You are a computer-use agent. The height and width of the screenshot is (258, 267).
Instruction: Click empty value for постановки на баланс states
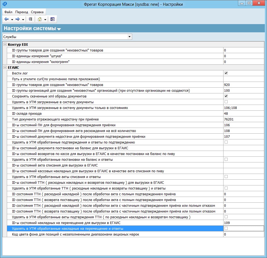(244, 148)
